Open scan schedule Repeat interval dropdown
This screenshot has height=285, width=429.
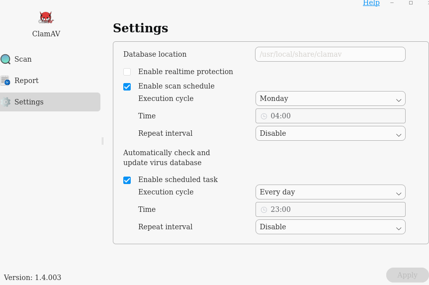[x=330, y=133]
